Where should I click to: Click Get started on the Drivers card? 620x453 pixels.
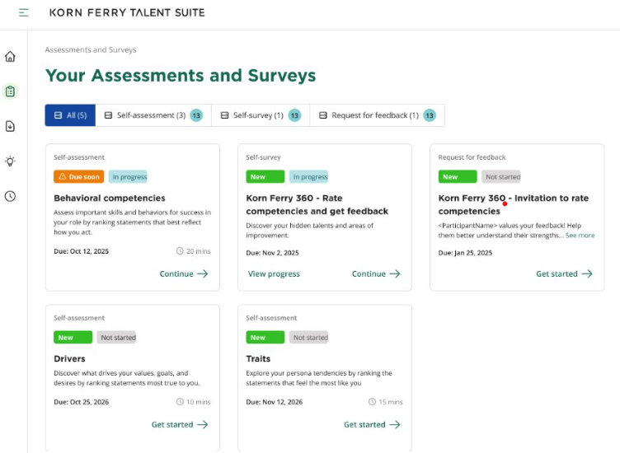point(180,424)
